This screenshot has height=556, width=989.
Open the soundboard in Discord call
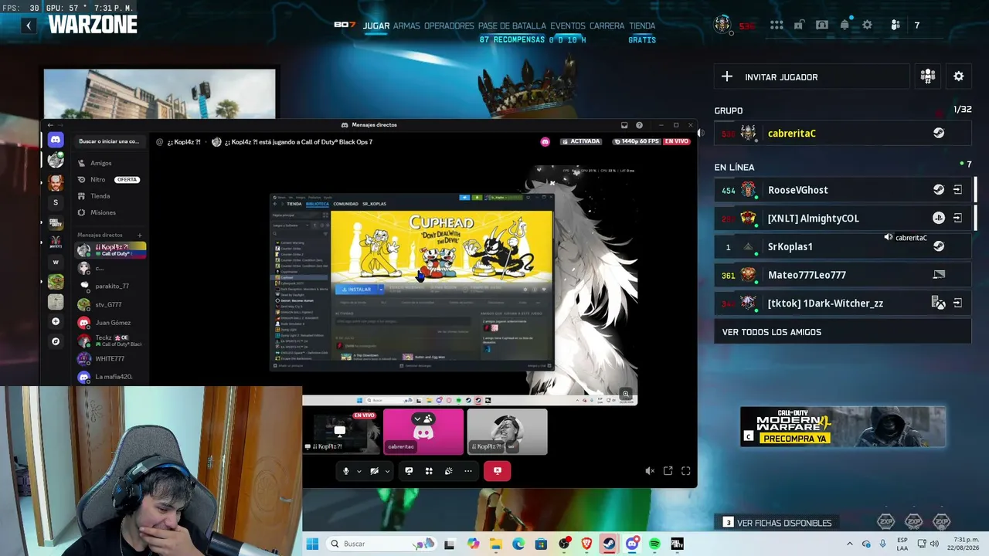(x=448, y=471)
